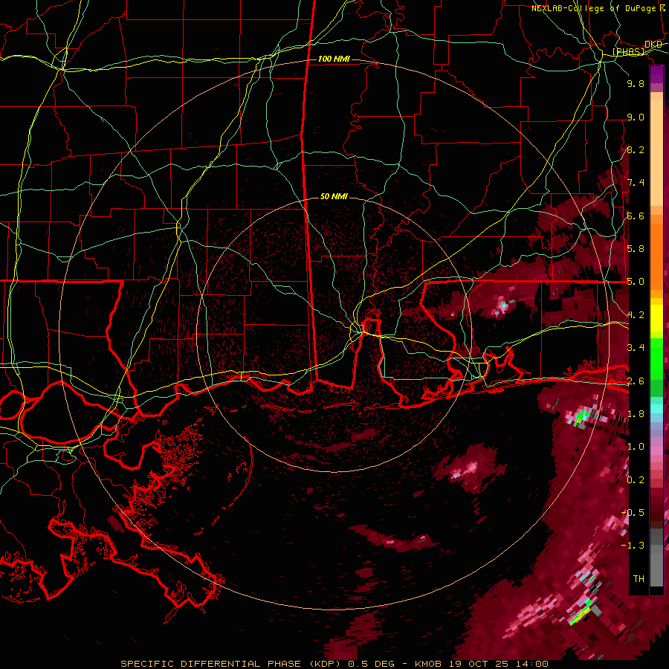Click the -0.5 value on the color scale
This screenshot has width=669, height=669.
pos(633,512)
